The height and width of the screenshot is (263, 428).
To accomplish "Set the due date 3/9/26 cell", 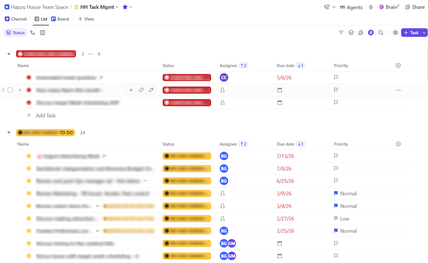I will (x=284, y=193).
